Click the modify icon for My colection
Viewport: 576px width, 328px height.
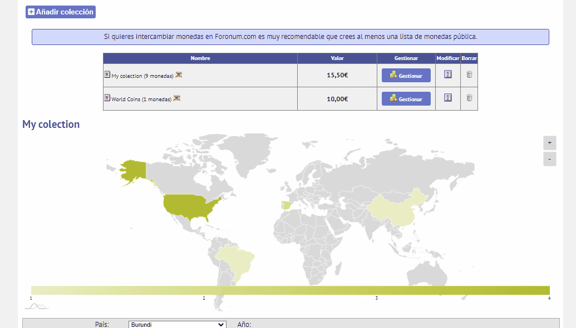pos(448,74)
